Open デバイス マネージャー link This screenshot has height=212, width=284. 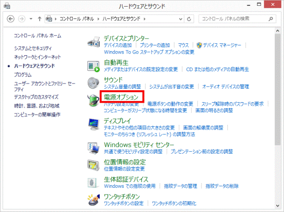pos(222,45)
